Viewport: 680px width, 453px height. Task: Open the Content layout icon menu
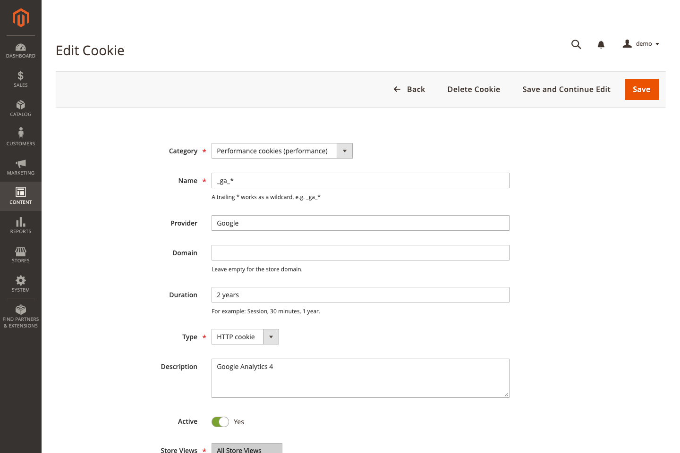pos(21,192)
